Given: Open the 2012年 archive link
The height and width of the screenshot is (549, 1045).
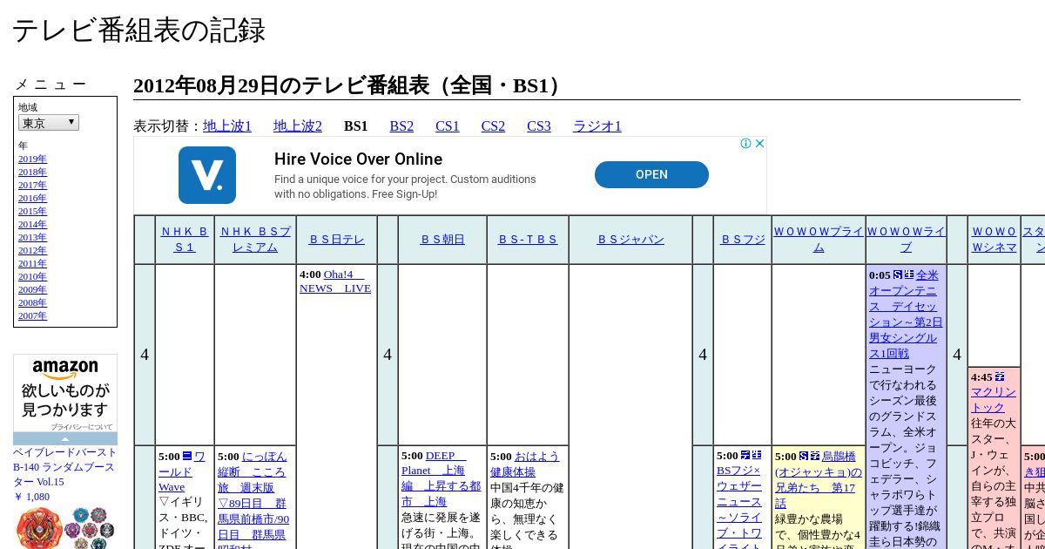Looking at the screenshot, I should 32,250.
